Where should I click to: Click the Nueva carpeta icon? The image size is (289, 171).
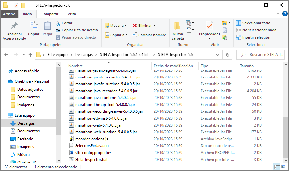pyautogui.click(x=177, y=26)
